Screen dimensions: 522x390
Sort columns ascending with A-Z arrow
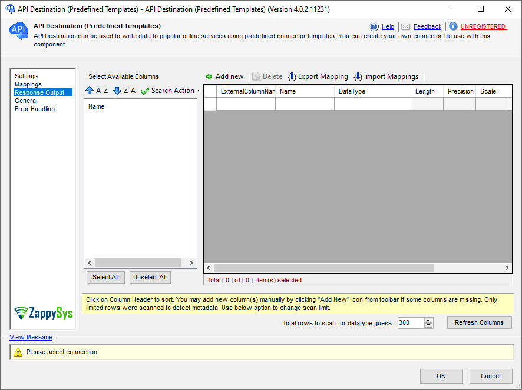click(89, 91)
